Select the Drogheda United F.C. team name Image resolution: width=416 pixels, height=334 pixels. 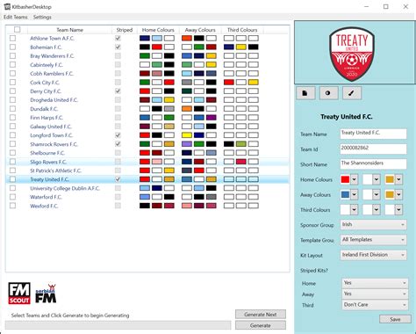54,100
